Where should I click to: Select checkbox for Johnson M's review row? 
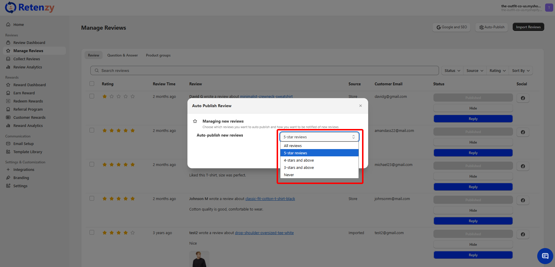pyautogui.click(x=92, y=199)
